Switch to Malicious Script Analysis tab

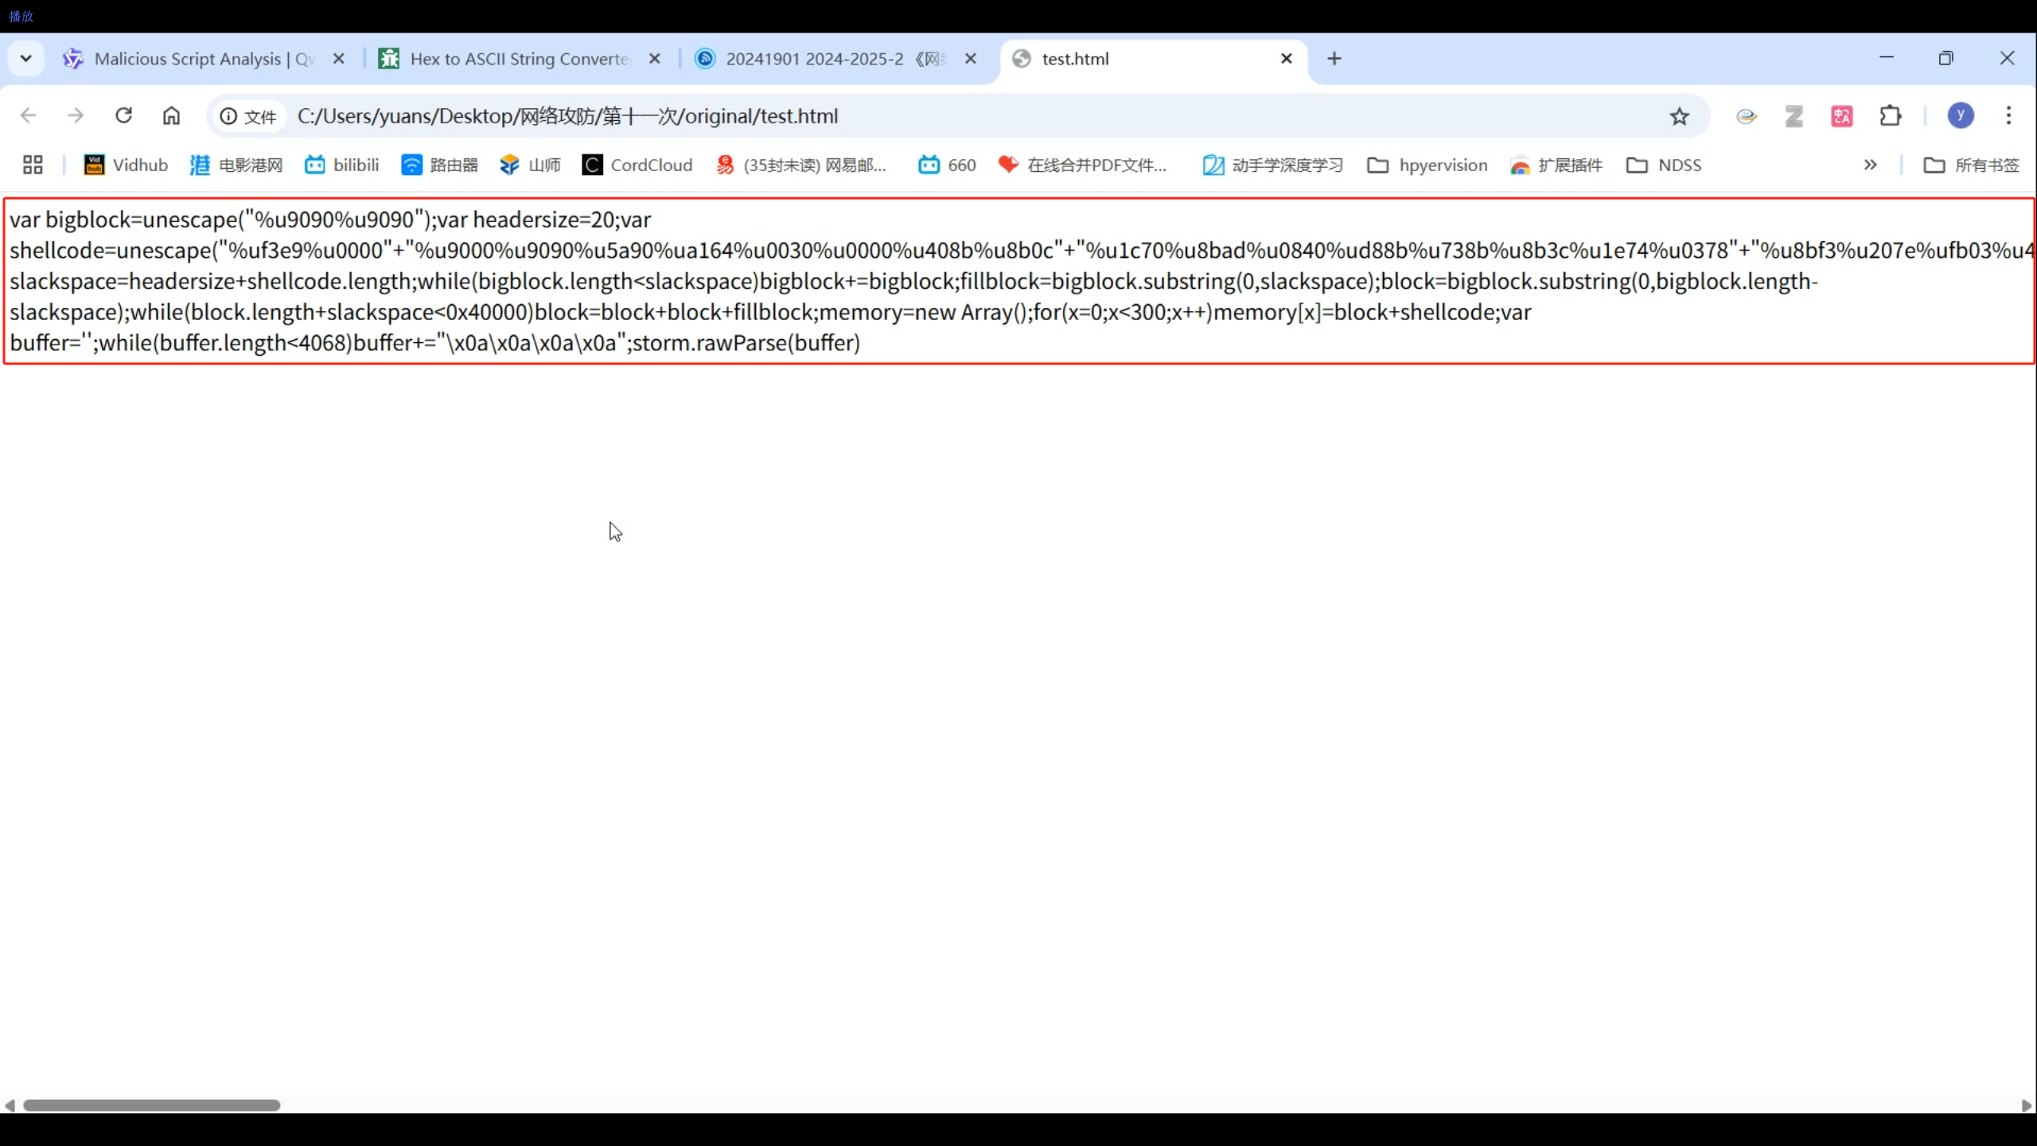[191, 59]
